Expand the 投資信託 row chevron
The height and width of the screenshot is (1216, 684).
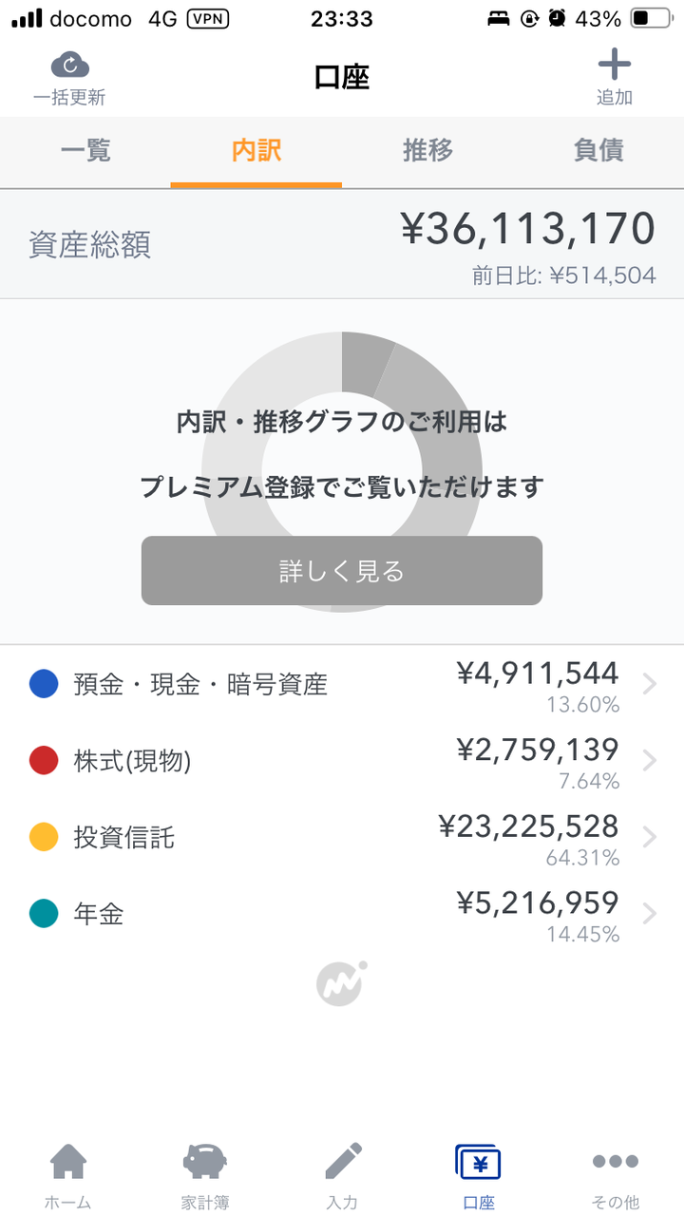click(650, 837)
